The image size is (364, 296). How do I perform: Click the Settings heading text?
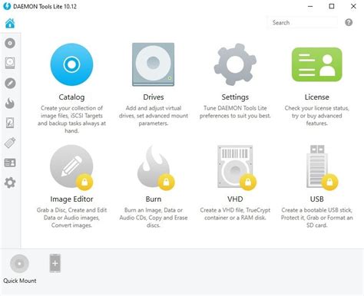[235, 97]
